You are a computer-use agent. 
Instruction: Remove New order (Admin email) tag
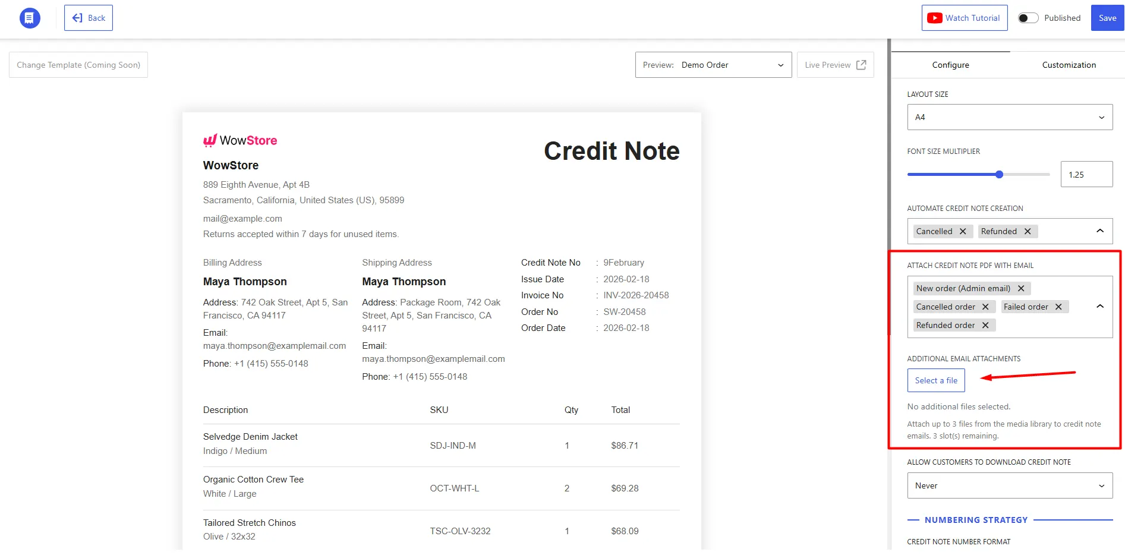coord(1021,288)
